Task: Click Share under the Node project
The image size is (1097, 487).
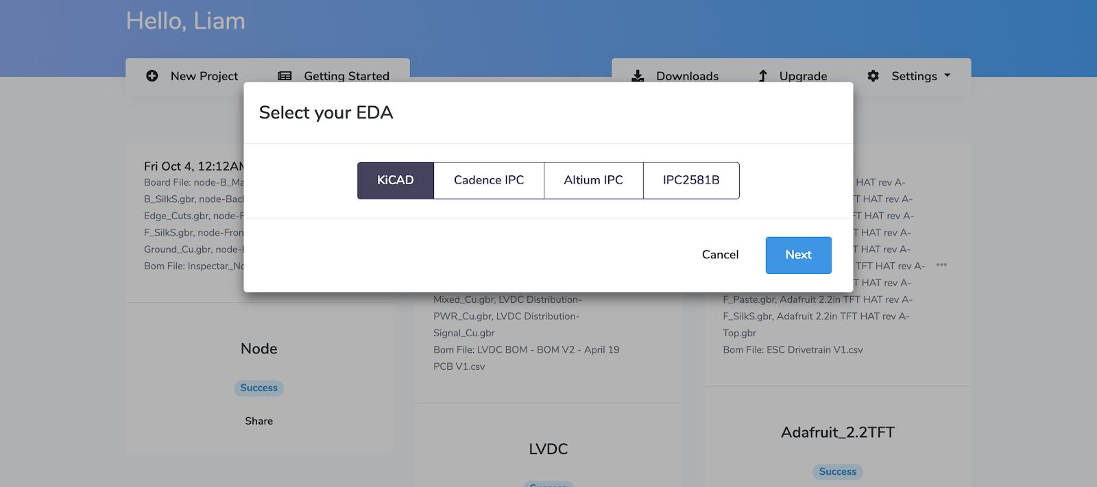Action: pos(258,421)
